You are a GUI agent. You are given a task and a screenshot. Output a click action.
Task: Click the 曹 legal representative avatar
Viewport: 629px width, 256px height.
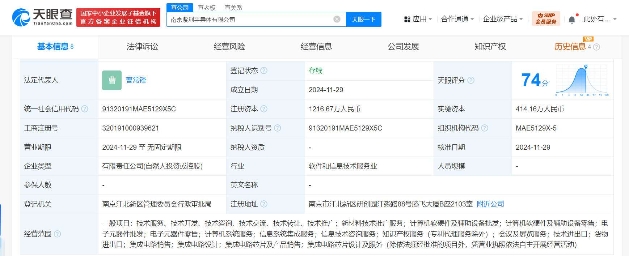click(112, 80)
